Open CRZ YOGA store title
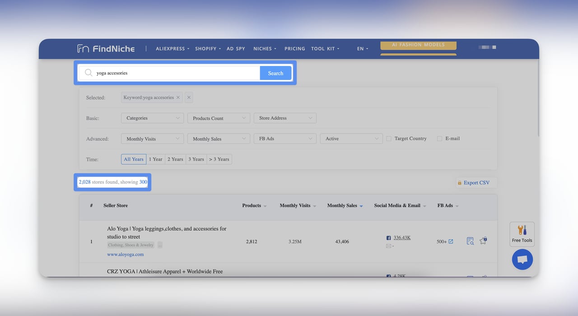The width and height of the screenshot is (578, 316). (x=165, y=271)
